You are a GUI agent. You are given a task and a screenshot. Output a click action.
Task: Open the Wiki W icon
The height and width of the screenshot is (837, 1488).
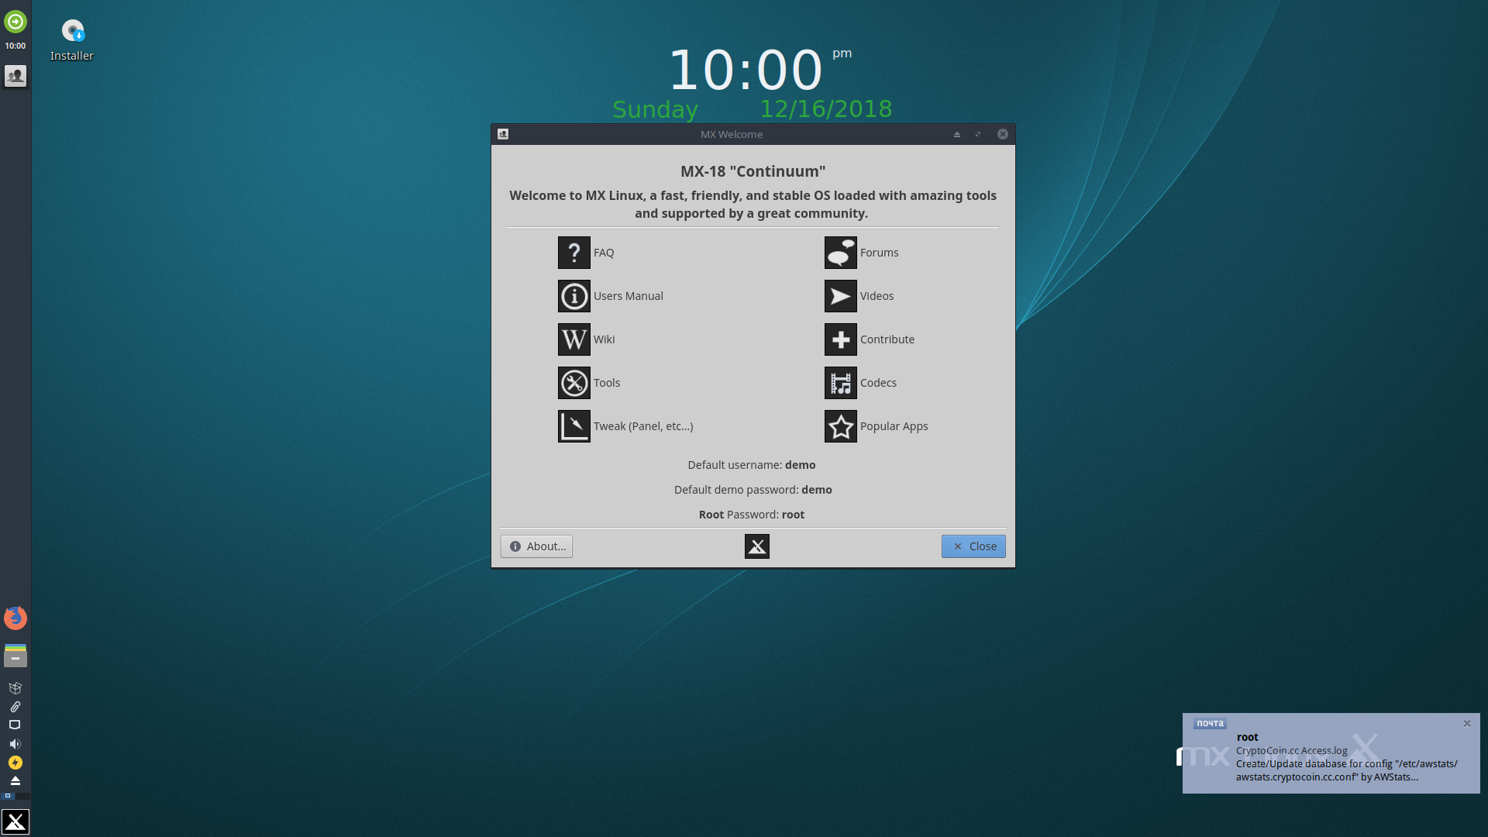[573, 339]
